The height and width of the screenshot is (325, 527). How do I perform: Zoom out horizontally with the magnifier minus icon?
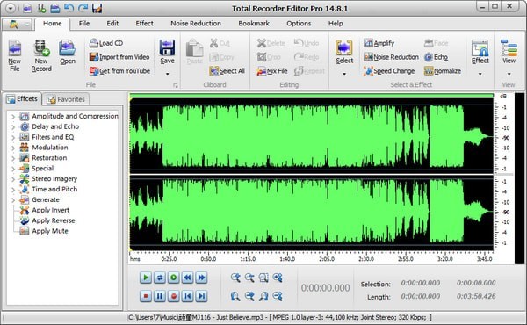point(249,278)
